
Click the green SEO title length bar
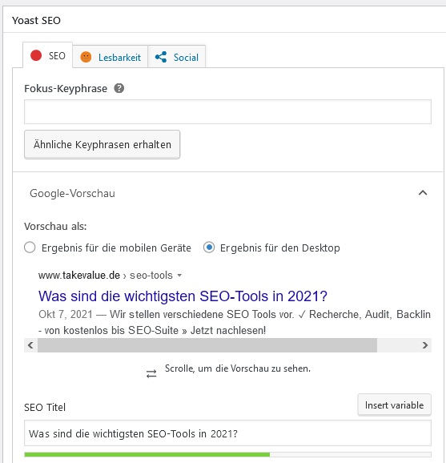147,454
